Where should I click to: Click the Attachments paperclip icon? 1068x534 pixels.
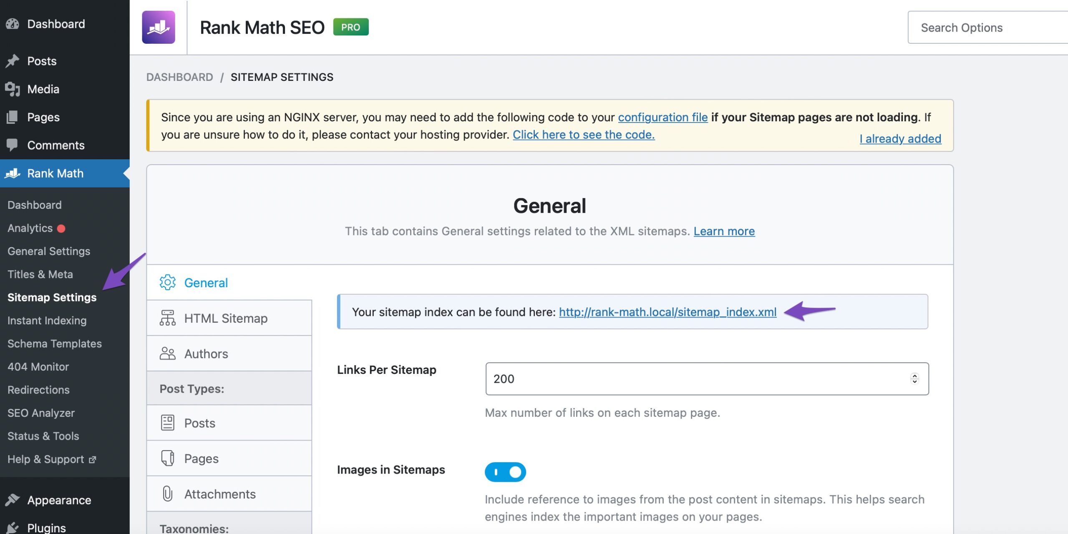pyautogui.click(x=168, y=494)
